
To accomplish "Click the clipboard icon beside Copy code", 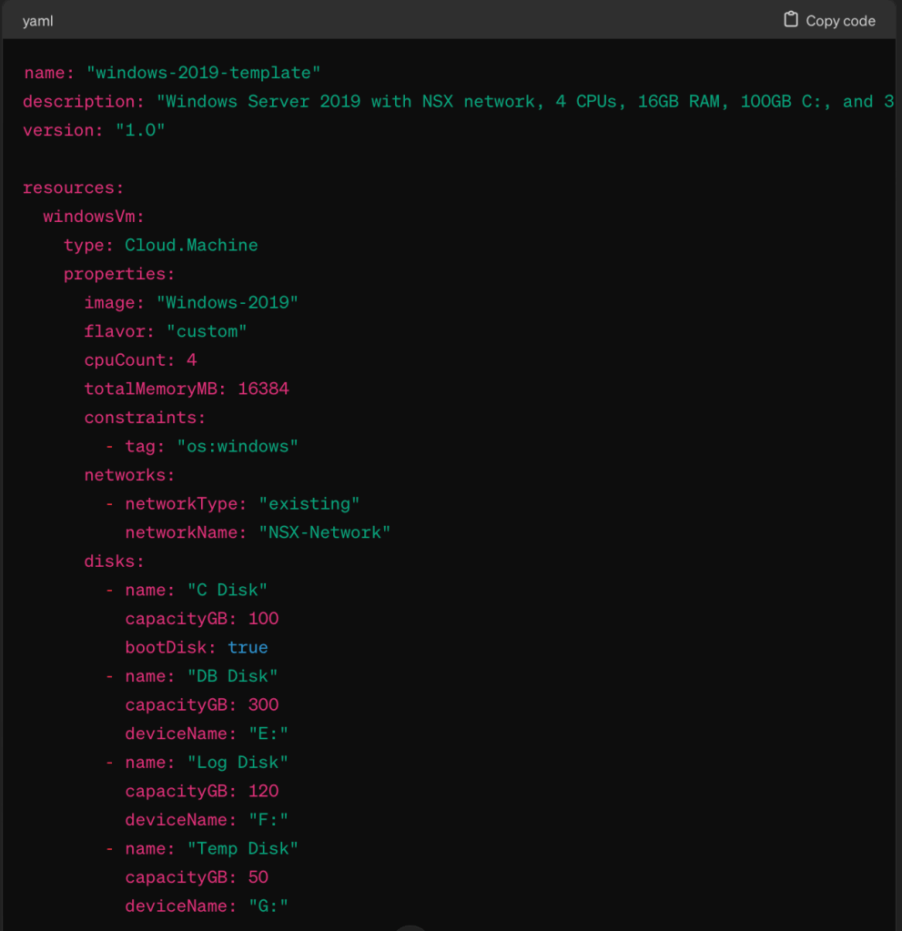I will click(791, 20).
